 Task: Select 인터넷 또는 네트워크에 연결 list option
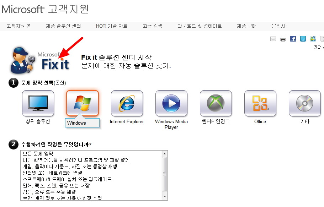coord(52,173)
